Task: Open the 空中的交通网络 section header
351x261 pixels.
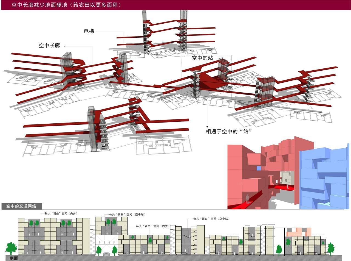Action: [x=21, y=206]
